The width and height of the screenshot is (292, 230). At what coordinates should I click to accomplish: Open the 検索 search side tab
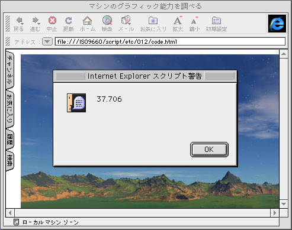10,161
